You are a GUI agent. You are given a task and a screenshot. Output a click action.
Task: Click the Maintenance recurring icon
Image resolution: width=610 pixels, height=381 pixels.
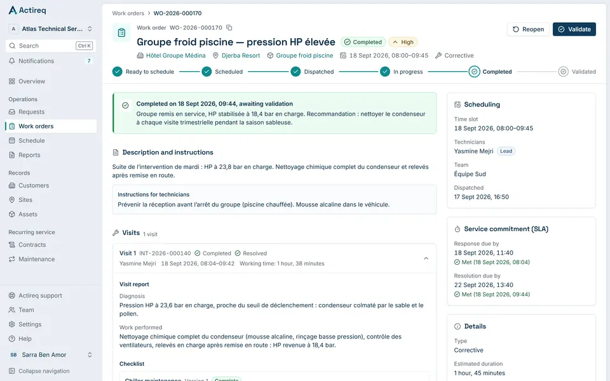tap(12, 259)
